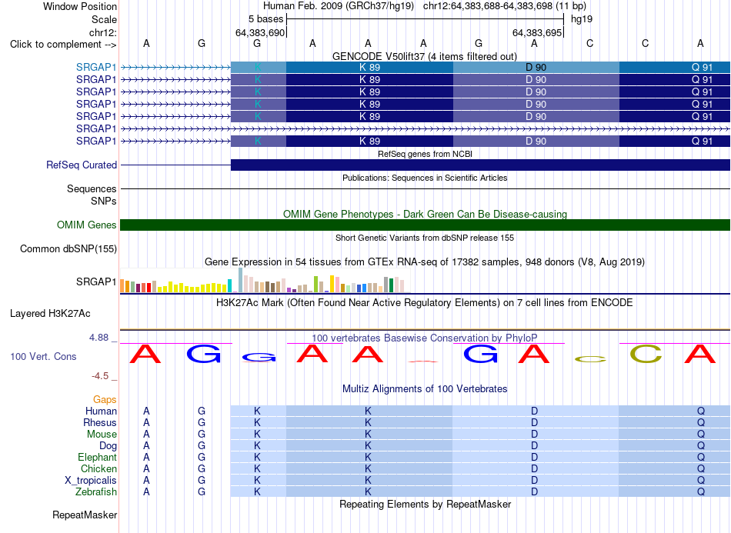The height and width of the screenshot is (533, 731).
Task: Click the 64,383,695 position label
Action: point(536,32)
